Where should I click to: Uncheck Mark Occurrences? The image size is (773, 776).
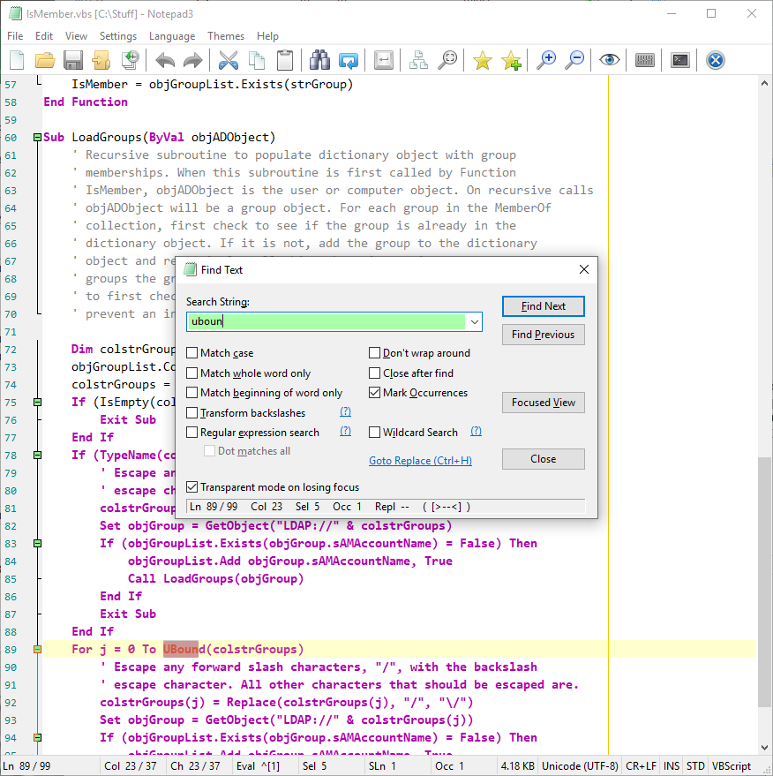(x=374, y=393)
